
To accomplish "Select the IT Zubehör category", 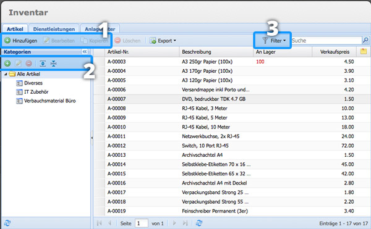I will [x=36, y=92].
